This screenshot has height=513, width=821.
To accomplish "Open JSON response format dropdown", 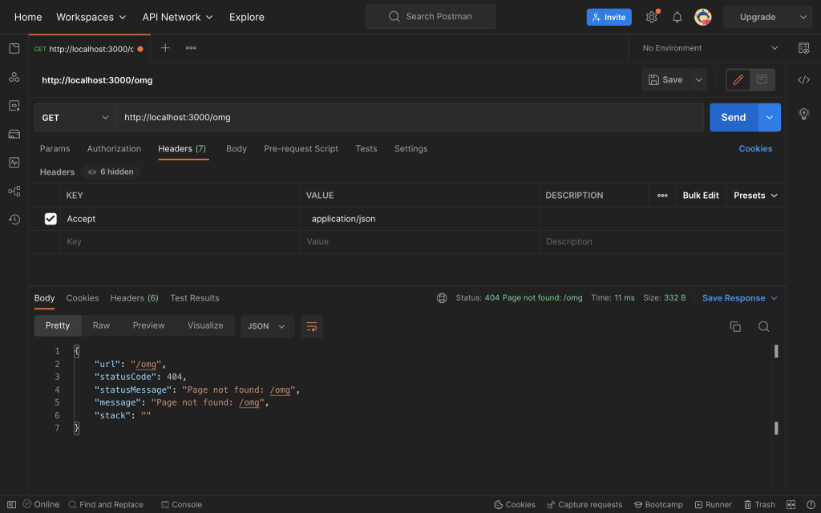I will pyautogui.click(x=267, y=326).
